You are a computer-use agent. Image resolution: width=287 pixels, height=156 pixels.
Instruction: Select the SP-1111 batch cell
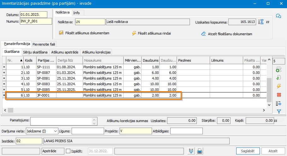coord(46,67)
